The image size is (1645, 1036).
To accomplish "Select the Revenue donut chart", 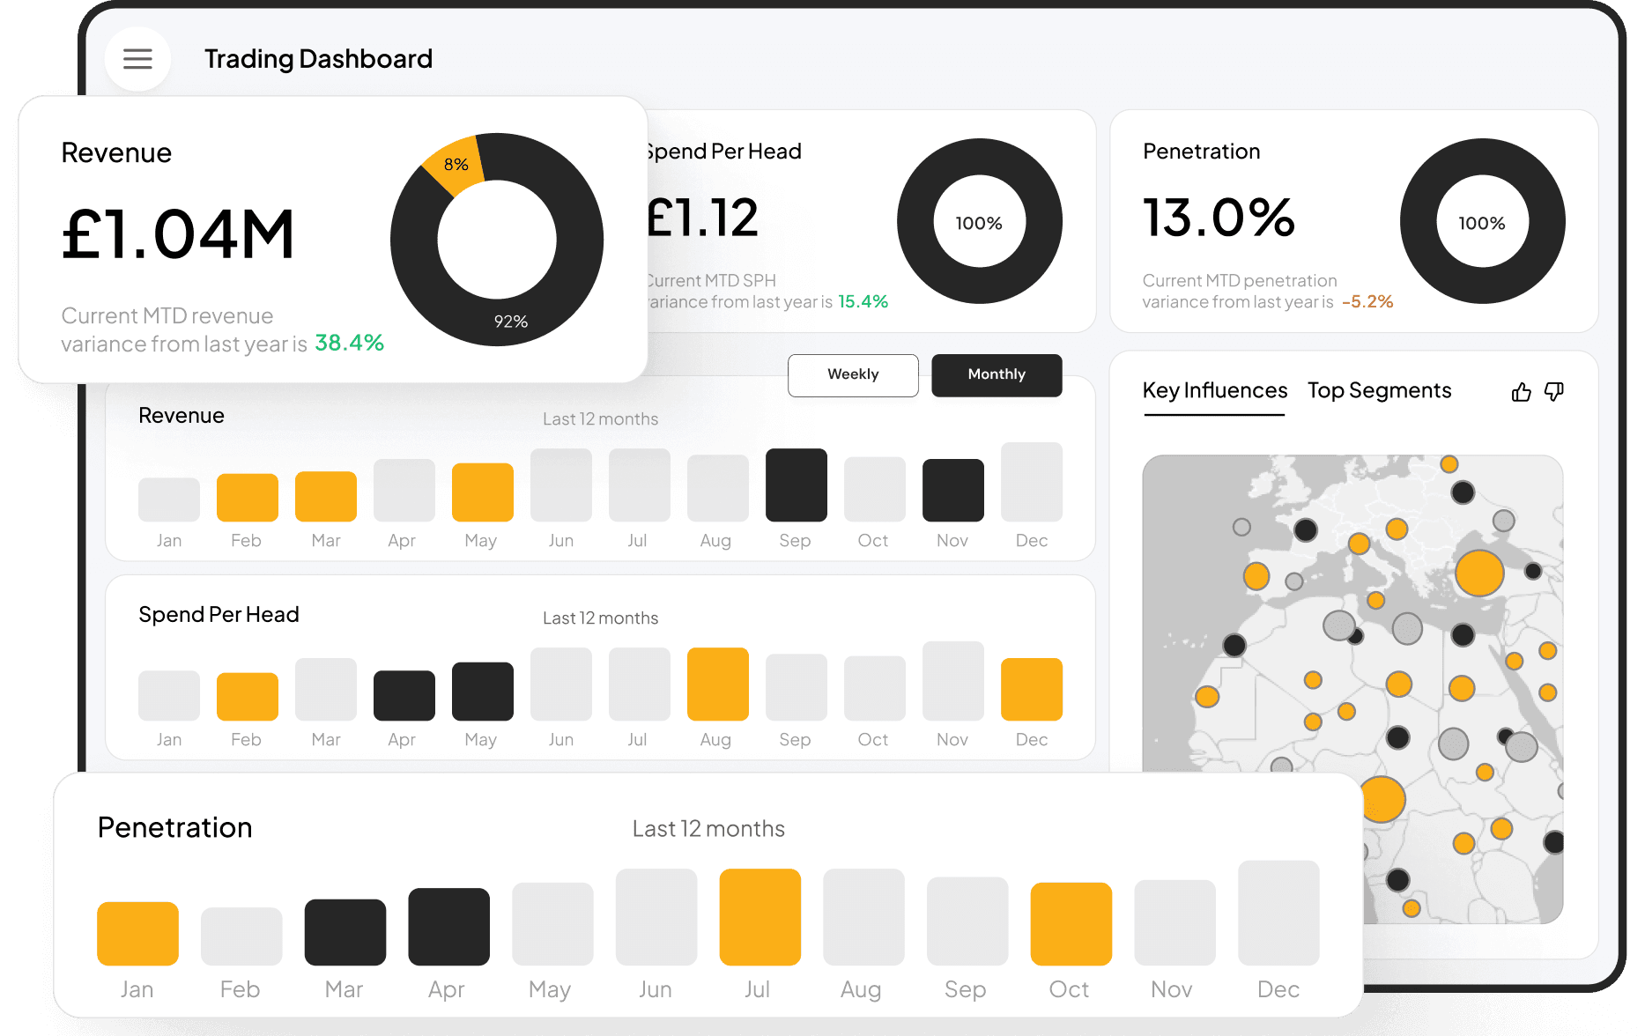I will pos(497,240).
